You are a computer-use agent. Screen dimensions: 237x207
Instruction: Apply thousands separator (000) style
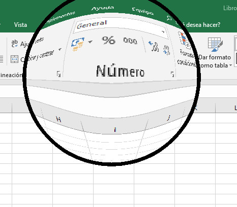coord(130,41)
